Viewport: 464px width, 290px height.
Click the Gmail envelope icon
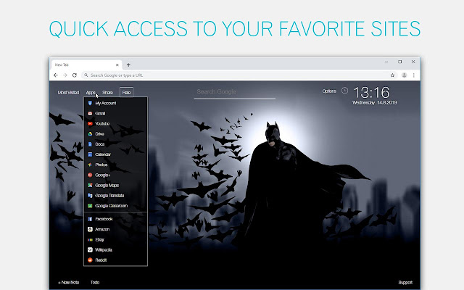click(x=90, y=113)
